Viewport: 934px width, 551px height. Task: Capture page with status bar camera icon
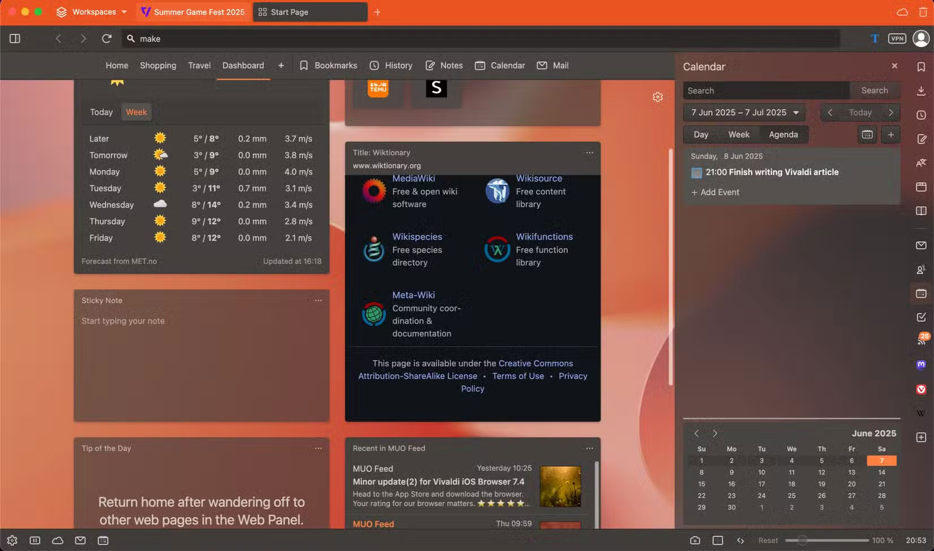pos(695,540)
